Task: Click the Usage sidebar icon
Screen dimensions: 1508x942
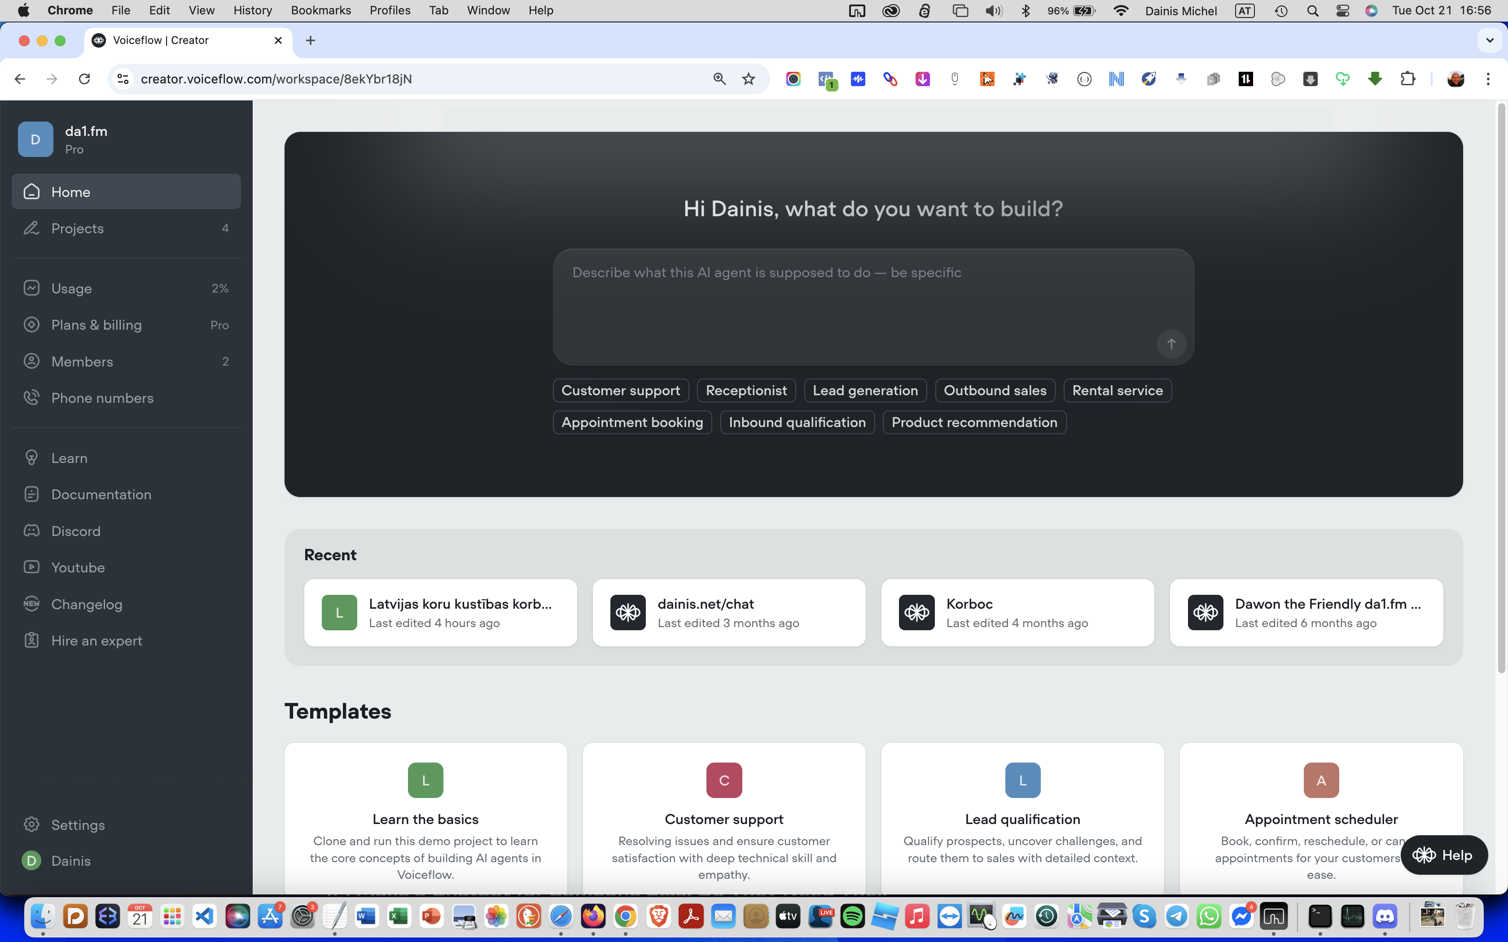Action: (31, 288)
